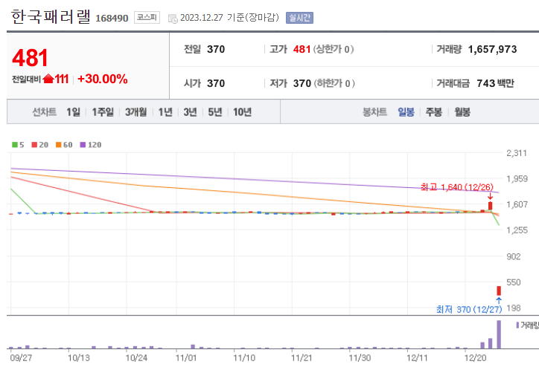This screenshot has width=539, height=370.
Task: Click the stock name 한국패러랠
Action: point(51,17)
